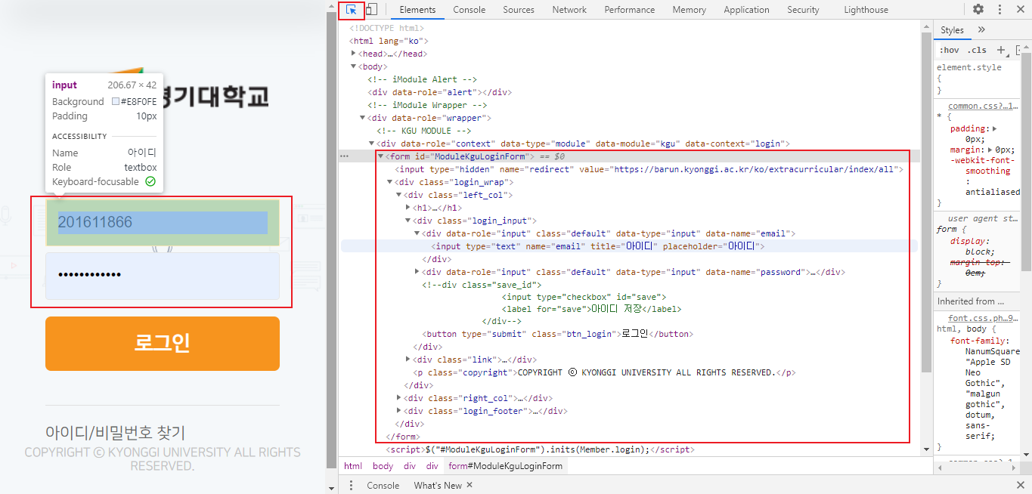Collapse the div class="left_col" node
Screen dimensions: 1032x494
[x=399, y=195]
